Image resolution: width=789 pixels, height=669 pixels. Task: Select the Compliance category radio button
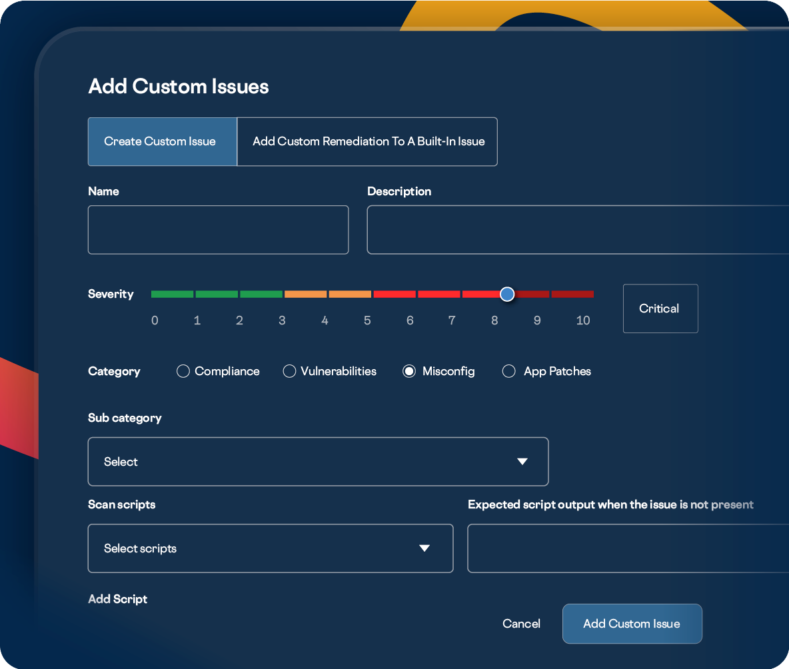pos(183,371)
